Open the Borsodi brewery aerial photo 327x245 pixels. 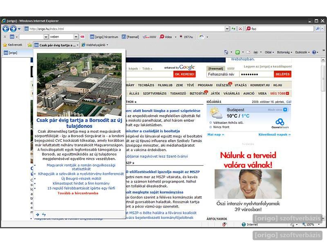coord(79,85)
